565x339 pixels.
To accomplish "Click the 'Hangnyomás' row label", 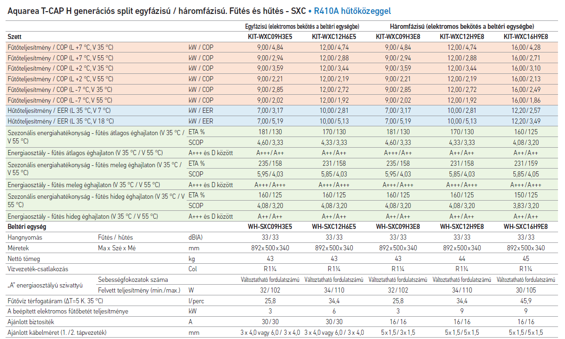I will tap(25, 237).
